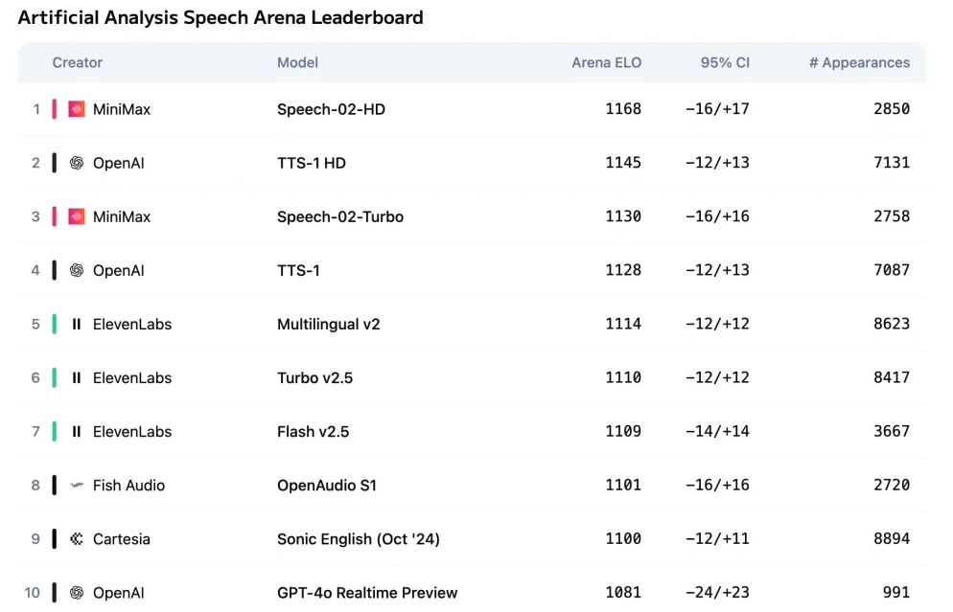This screenshot has height=612, width=953.
Task: Click the 95% CI column header
Action: pos(725,63)
